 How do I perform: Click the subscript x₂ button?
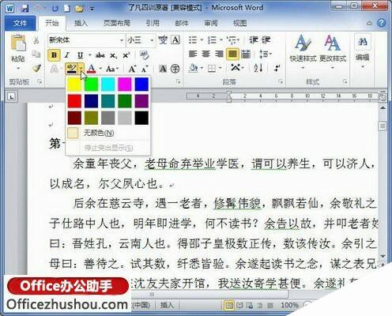113,55
